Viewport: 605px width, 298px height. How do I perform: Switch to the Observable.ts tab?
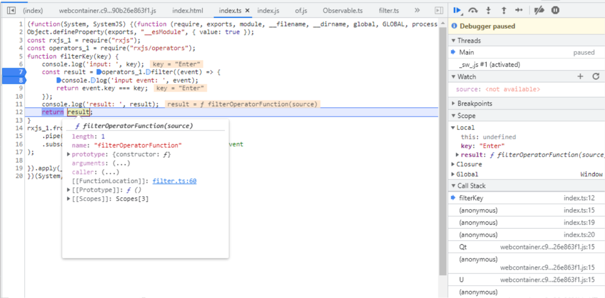pyautogui.click(x=343, y=11)
